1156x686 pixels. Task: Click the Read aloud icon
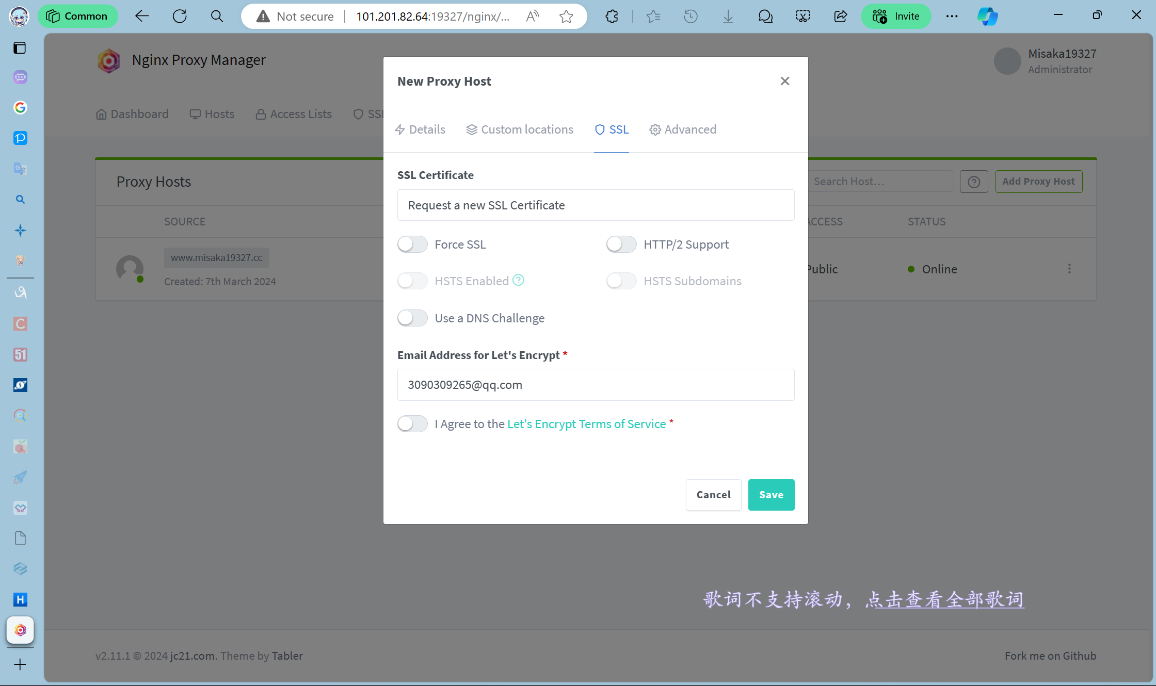[533, 17]
